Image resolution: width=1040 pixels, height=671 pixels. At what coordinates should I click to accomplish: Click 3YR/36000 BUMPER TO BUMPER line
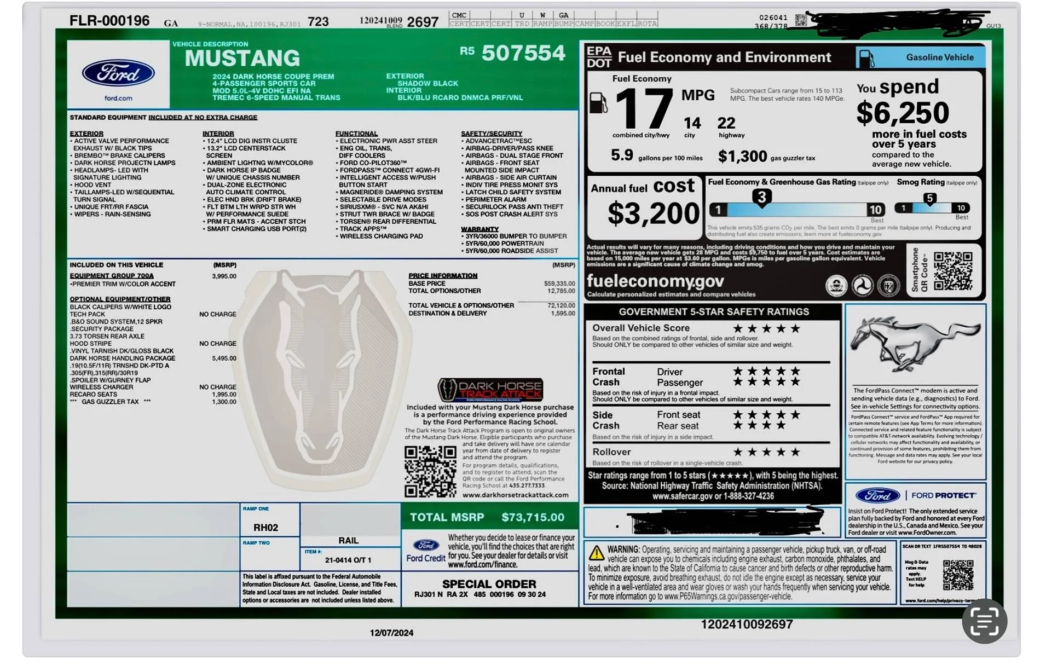(x=516, y=236)
